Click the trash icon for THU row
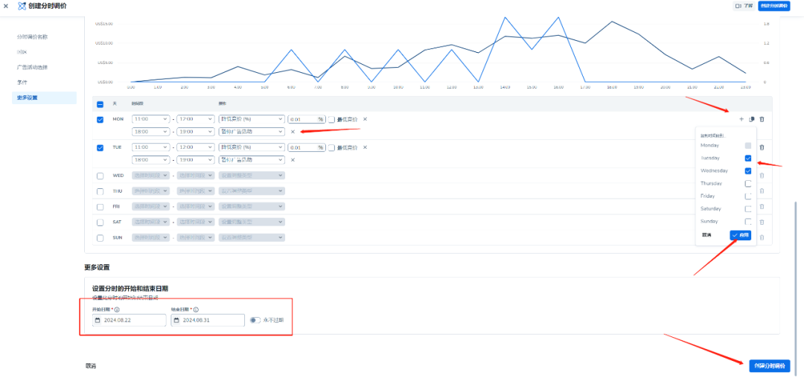Screen dimensions: 804x381 point(762,190)
